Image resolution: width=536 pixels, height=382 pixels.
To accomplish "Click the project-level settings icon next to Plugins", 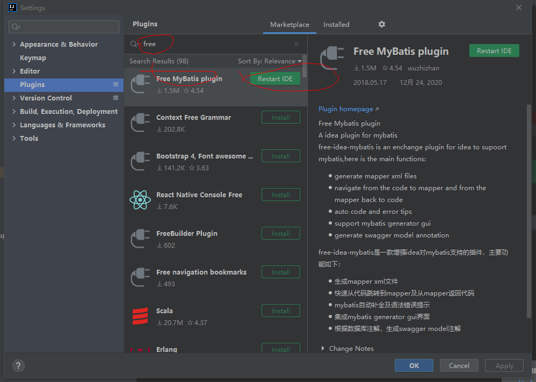I will point(115,84).
